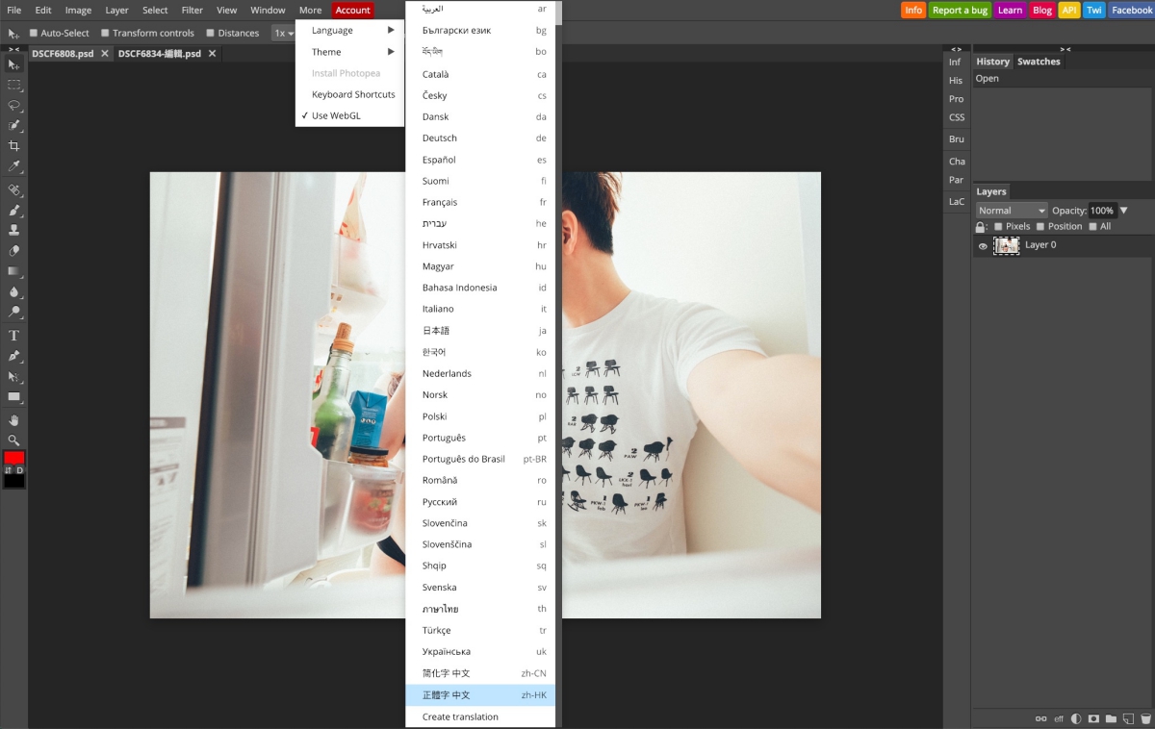The width and height of the screenshot is (1155, 729).
Task: Expand the Theme submenu
Action: [x=349, y=52]
